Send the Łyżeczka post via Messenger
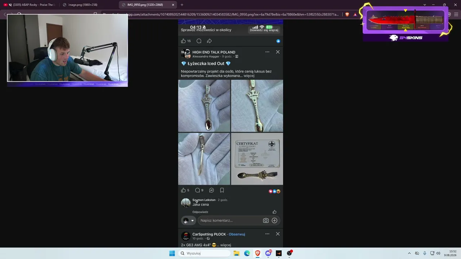The width and height of the screenshot is (461, 259). pyautogui.click(x=211, y=190)
